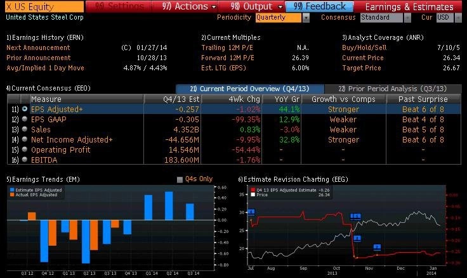Open the 96) Settings menu
Screen dimensions: 467x278
coord(119,6)
